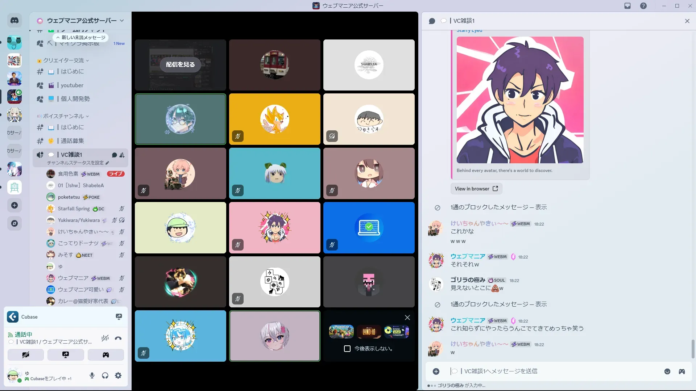This screenshot has width=696, height=391.
Task: Open the 通話募集 channel
Action: 72,141
